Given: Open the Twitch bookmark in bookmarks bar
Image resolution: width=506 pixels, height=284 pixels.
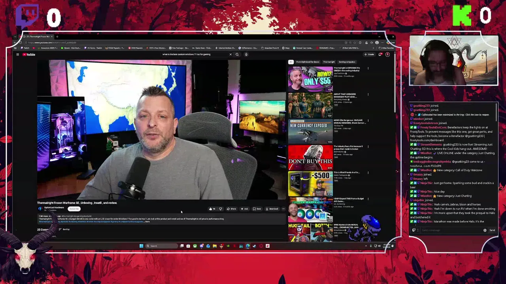Looking at the screenshot, I should [25, 48].
